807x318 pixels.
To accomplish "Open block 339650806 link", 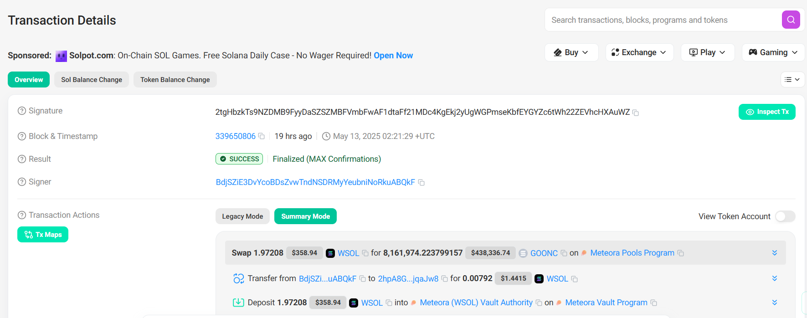I will click(x=236, y=136).
